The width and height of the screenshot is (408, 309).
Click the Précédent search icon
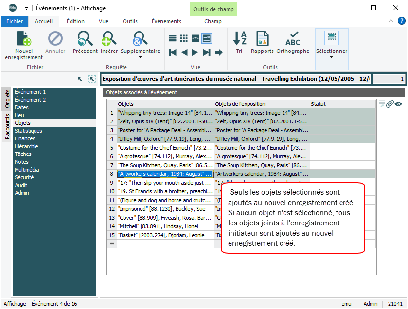coord(85,39)
